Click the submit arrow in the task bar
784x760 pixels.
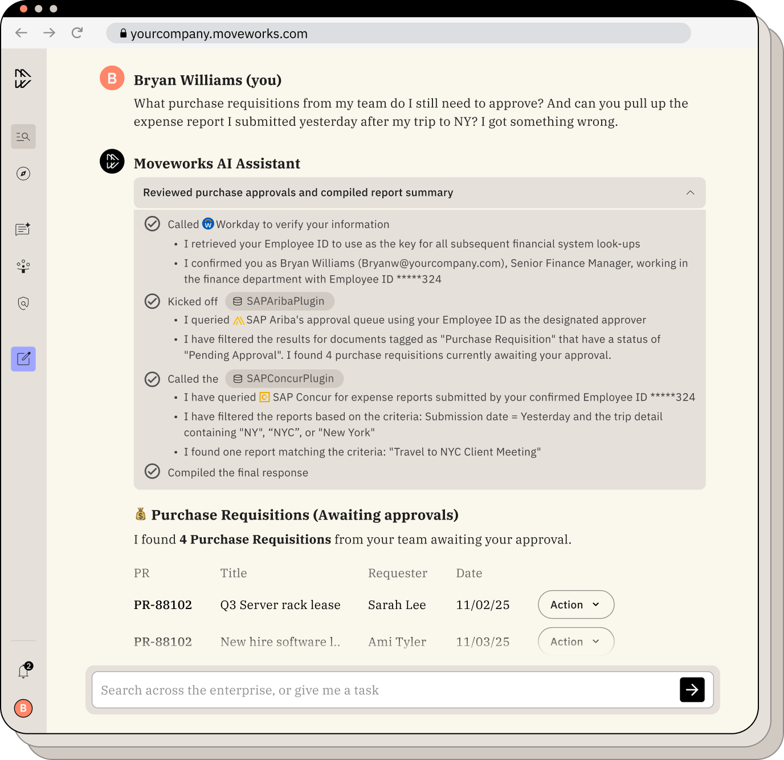(692, 689)
